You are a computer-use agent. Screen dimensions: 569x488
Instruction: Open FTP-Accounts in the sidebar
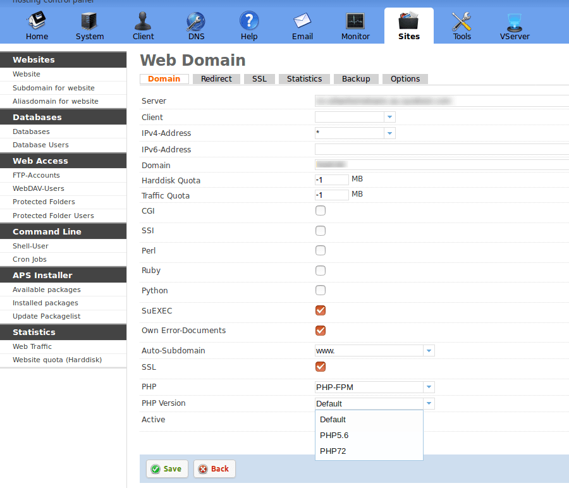36,175
